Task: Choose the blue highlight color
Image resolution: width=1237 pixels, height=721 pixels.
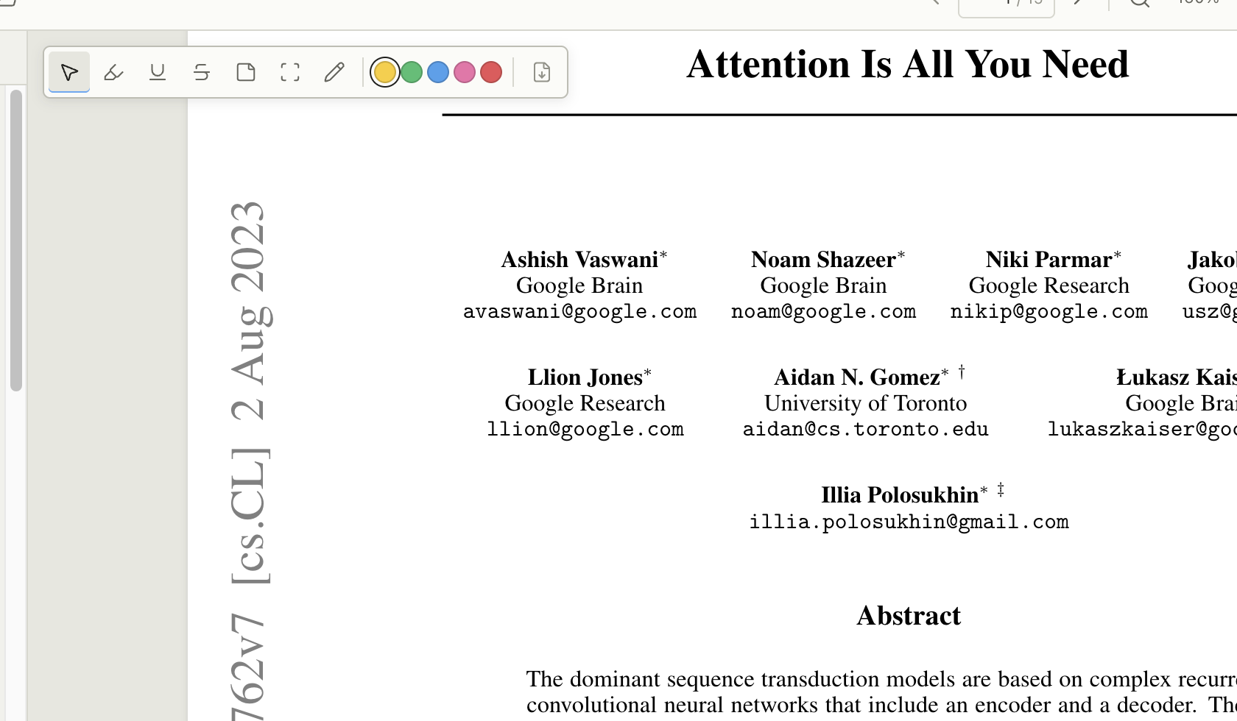Action: 438,72
